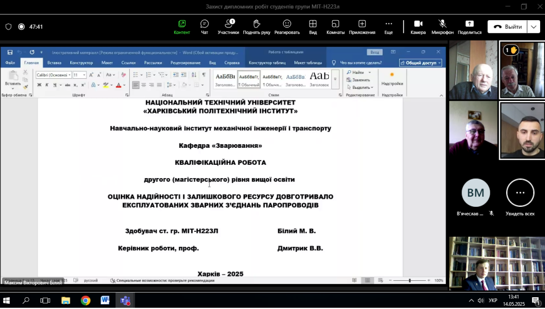Image resolution: width=545 pixels, height=309 pixels.
Task: Toggle the Камера camera button
Action: (418, 27)
